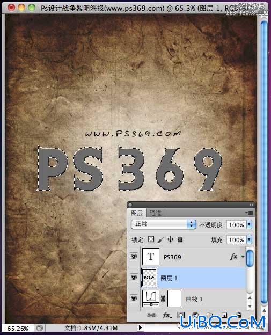Viewport: 271px width, 335px height.
Task: Click the status bar document info icon
Action: click(x=40, y=328)
